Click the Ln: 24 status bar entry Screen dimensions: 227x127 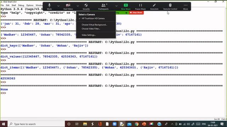[217, 119]
